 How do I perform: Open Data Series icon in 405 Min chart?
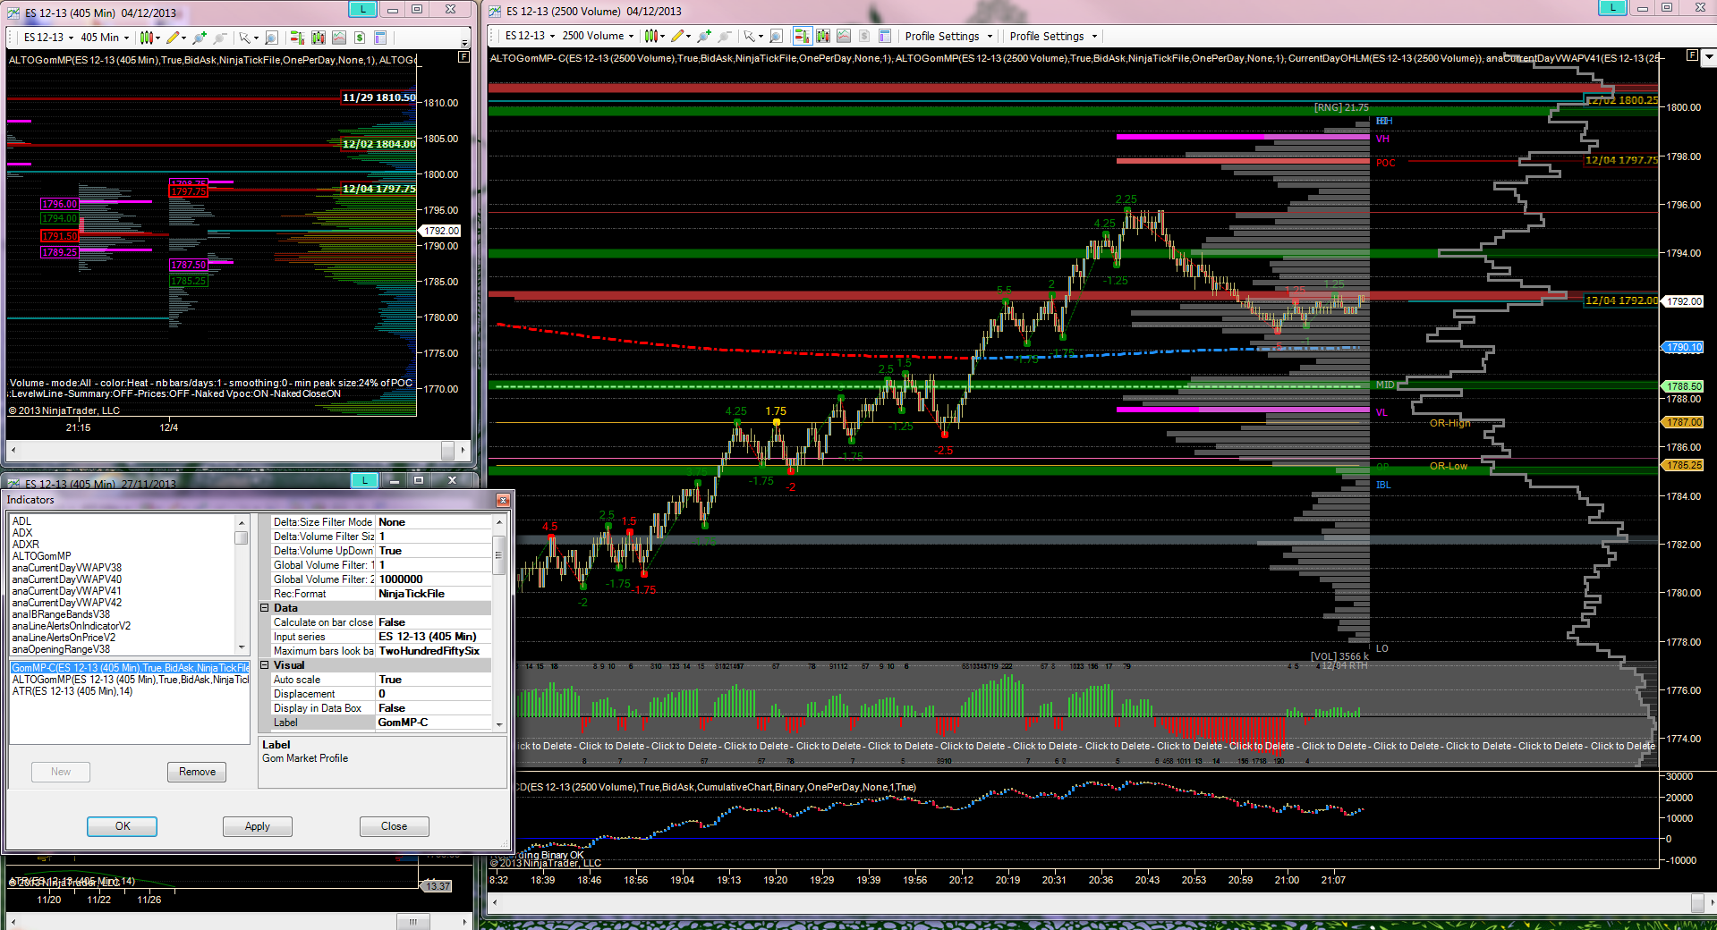point(318,38)
